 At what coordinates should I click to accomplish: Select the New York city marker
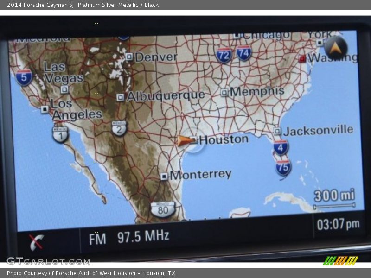click(x=320, y=43)
